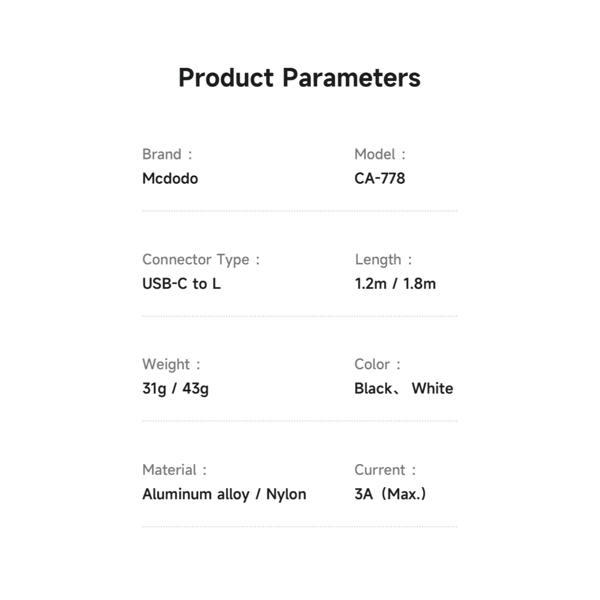Image resolution: width=600 pixels, height=600 pixels.
Task: Click the Length label
Action: tap(379, 260)
